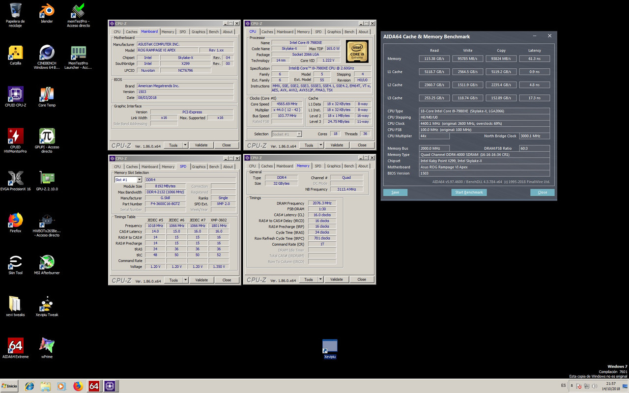Open About tab in the Memory window
This screenshot has height=393, width=629.
[363, 166]
